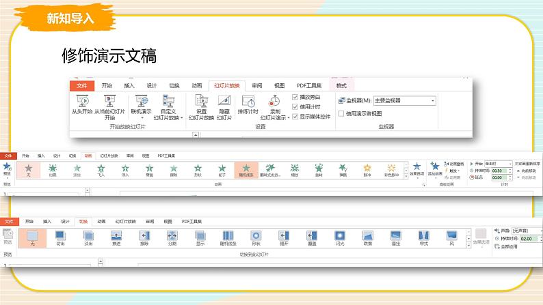Image resolution: width=543 pixels, height=305 pixels.
Task: Click the 修饰演示文稿 heading text
Action: (x=109, y=56)
